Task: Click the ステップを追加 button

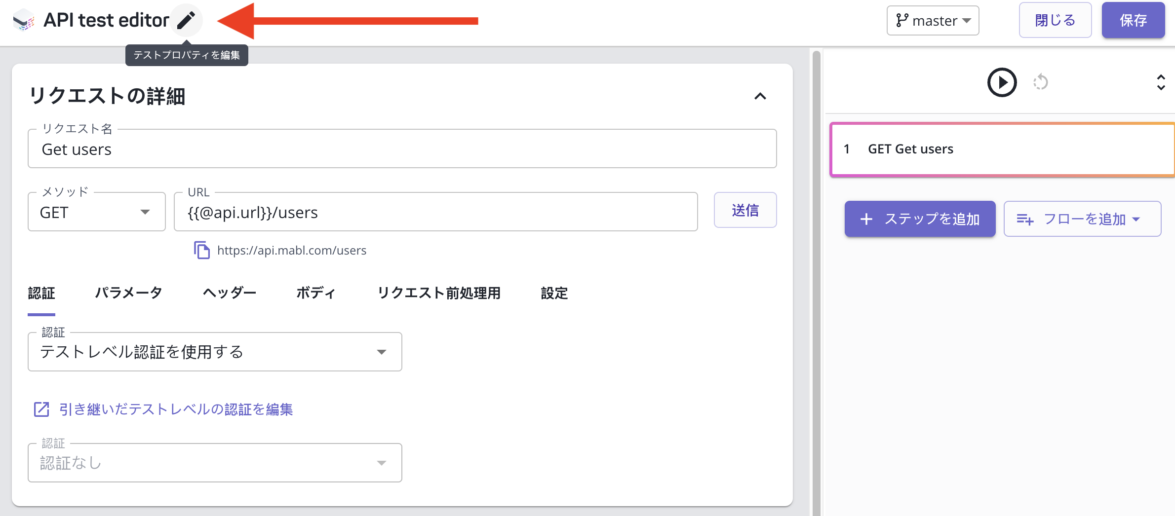Action: [920, 219]
